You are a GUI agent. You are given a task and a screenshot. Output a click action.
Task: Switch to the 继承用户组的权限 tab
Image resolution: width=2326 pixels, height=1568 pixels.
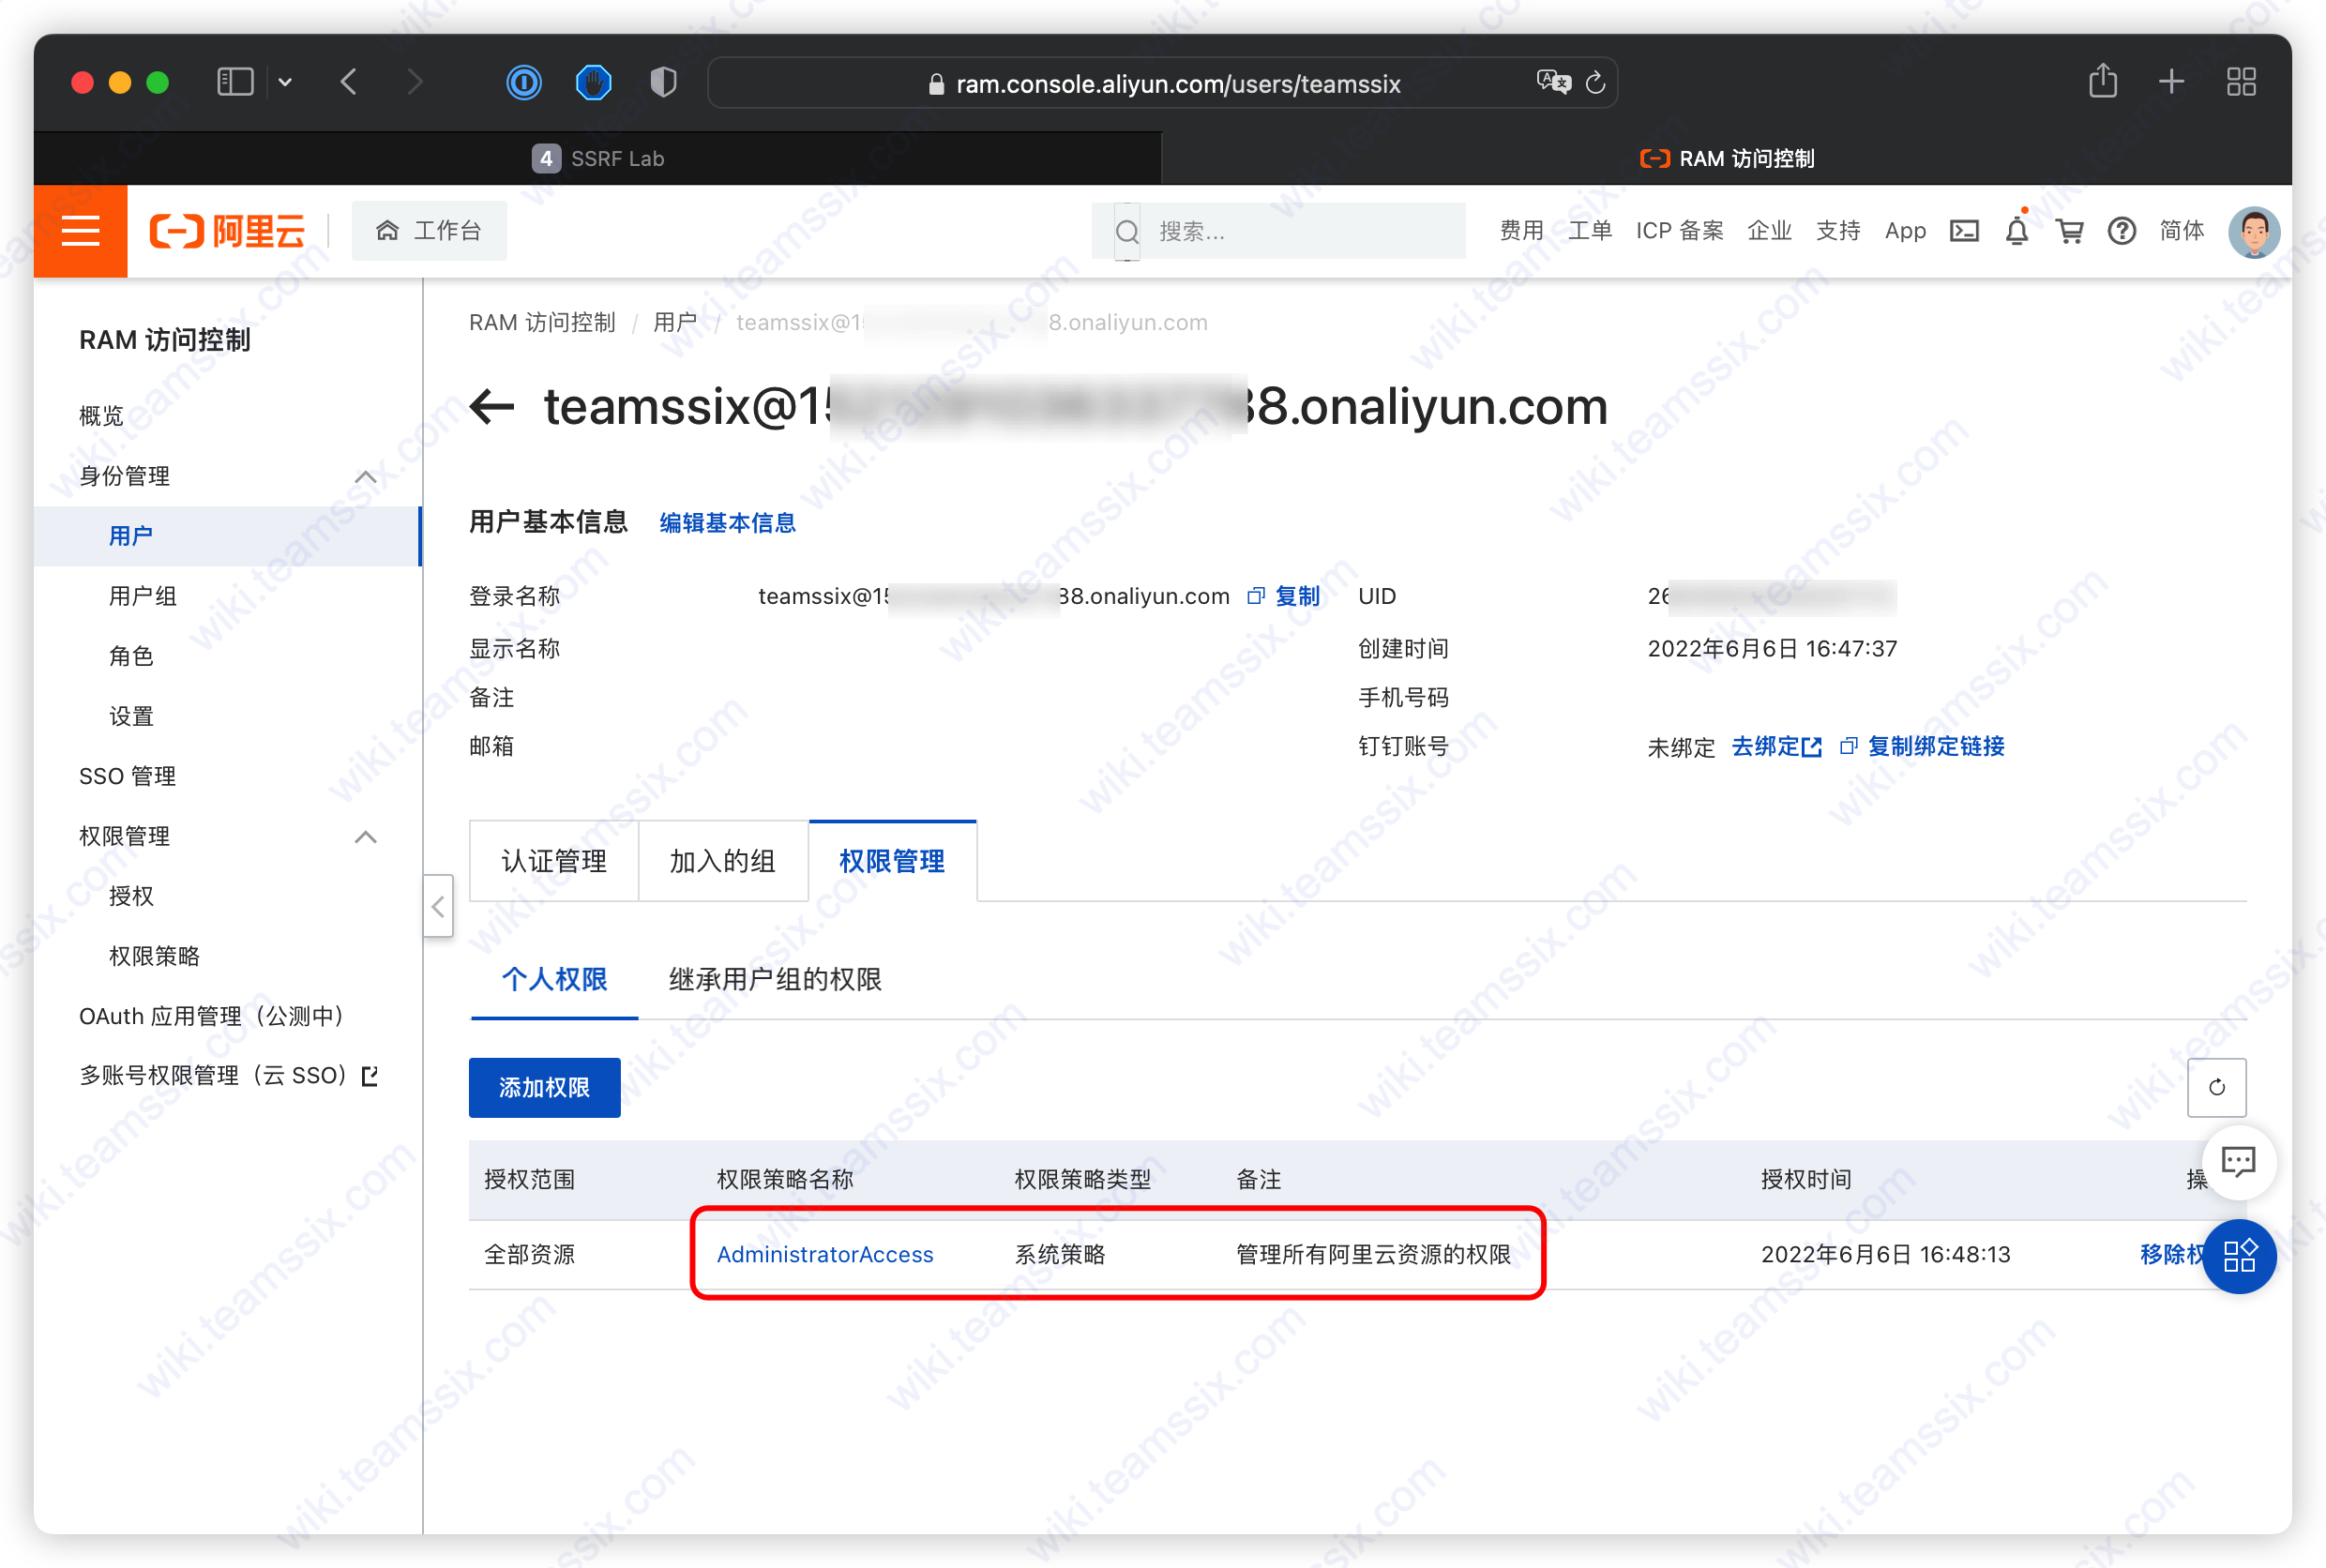(775, 979)
